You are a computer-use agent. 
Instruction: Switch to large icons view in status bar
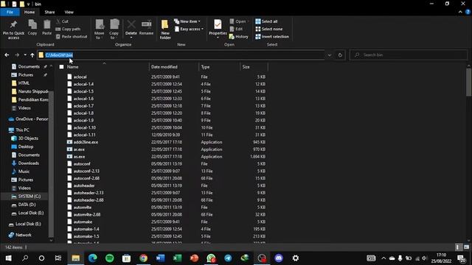tap(467, 247)
